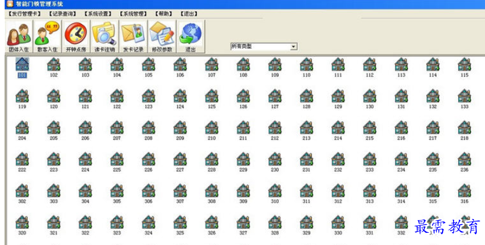Select room 234 house icon
The image size is (485, 245).
[x=401, y=159]
